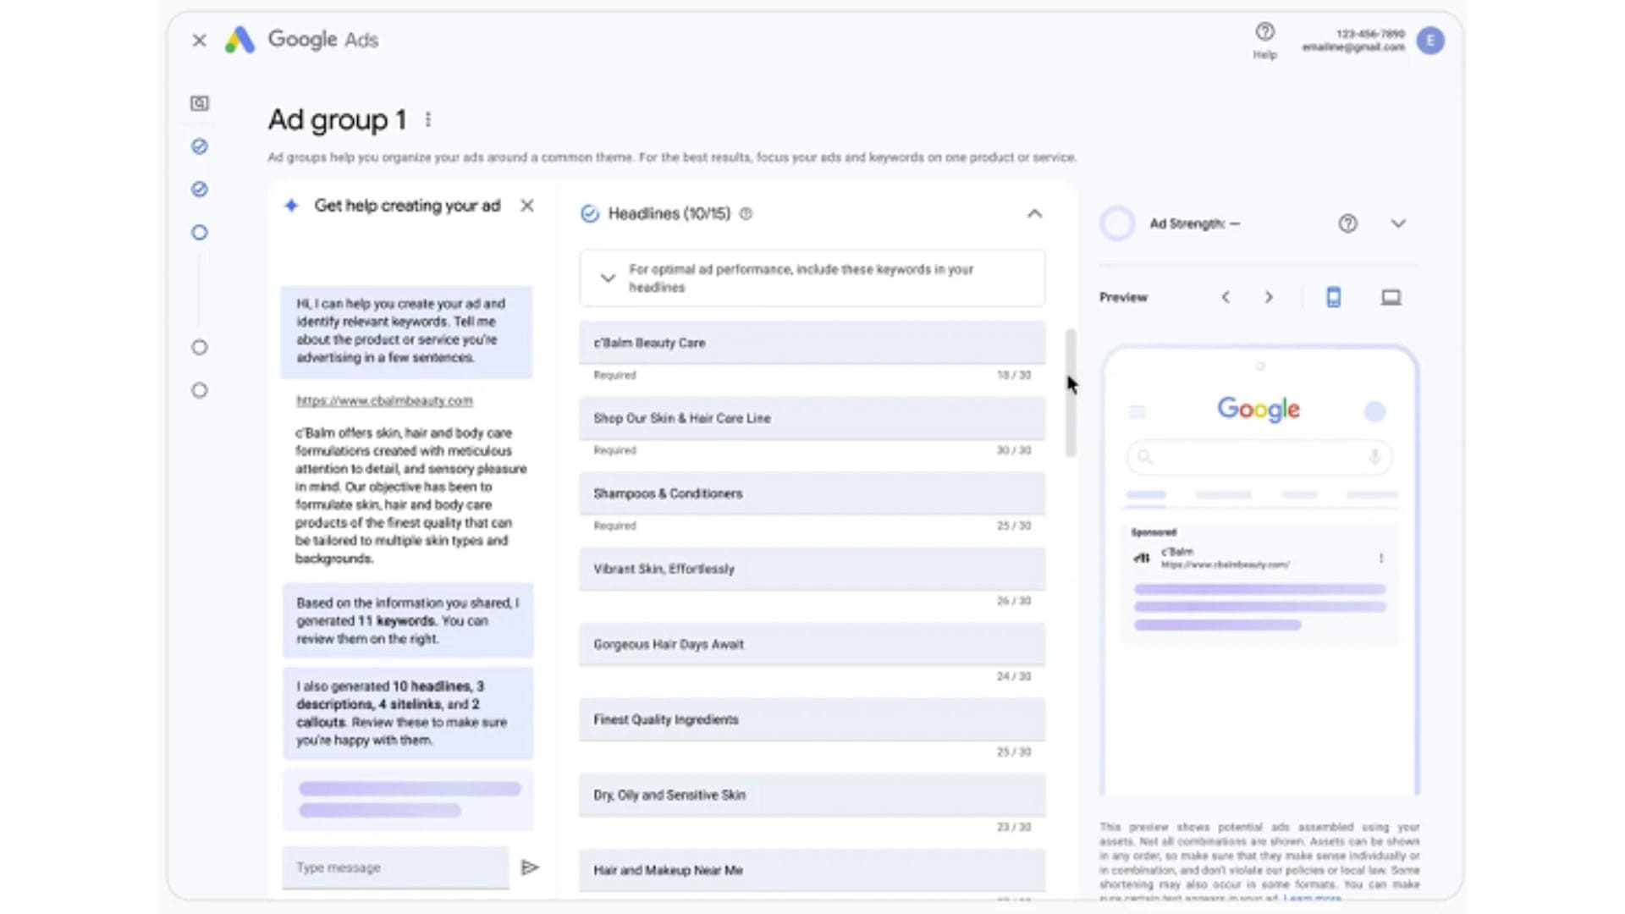Click the headlines list scrollbar
Viewport: 1625px width, 914px height.
point(1071,394)
